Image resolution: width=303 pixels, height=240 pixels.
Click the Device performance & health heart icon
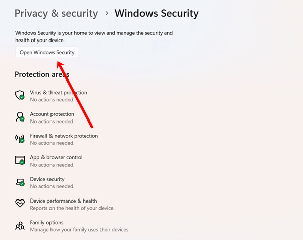20,204
